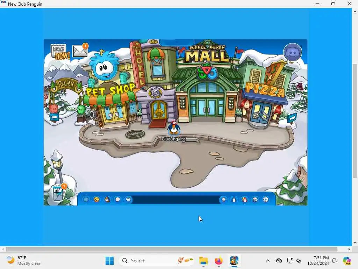This screenshot has width=358, height=269.
Task: Open my penguin player card icon
Action: [234, 199]
